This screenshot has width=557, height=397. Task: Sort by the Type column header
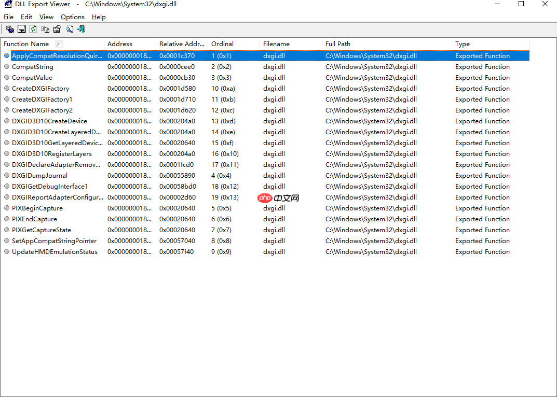[491, 44]
